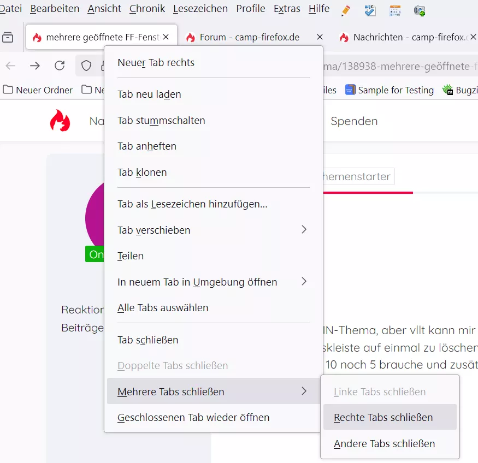478x463 pixels.
Task: Open the tab overview icon left of tabs
Action: coord(8,37)
